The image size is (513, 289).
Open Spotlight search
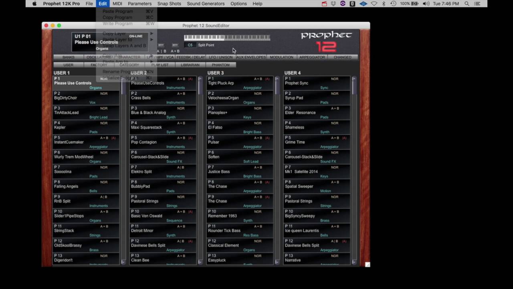pyautogui.click(x=467, y=4)
